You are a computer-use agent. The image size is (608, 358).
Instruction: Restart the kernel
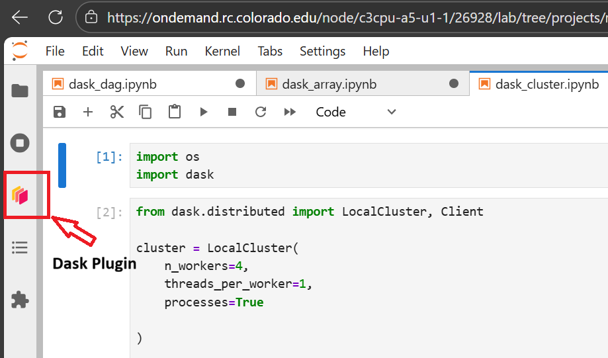261,112
